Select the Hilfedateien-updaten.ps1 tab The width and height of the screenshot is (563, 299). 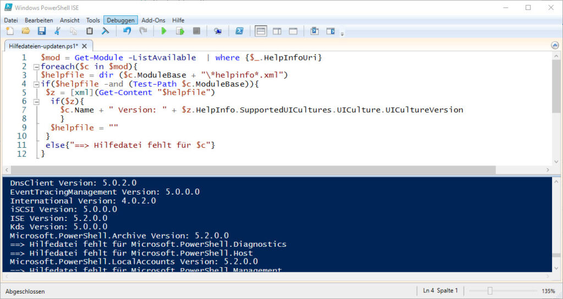coord(43,46)
